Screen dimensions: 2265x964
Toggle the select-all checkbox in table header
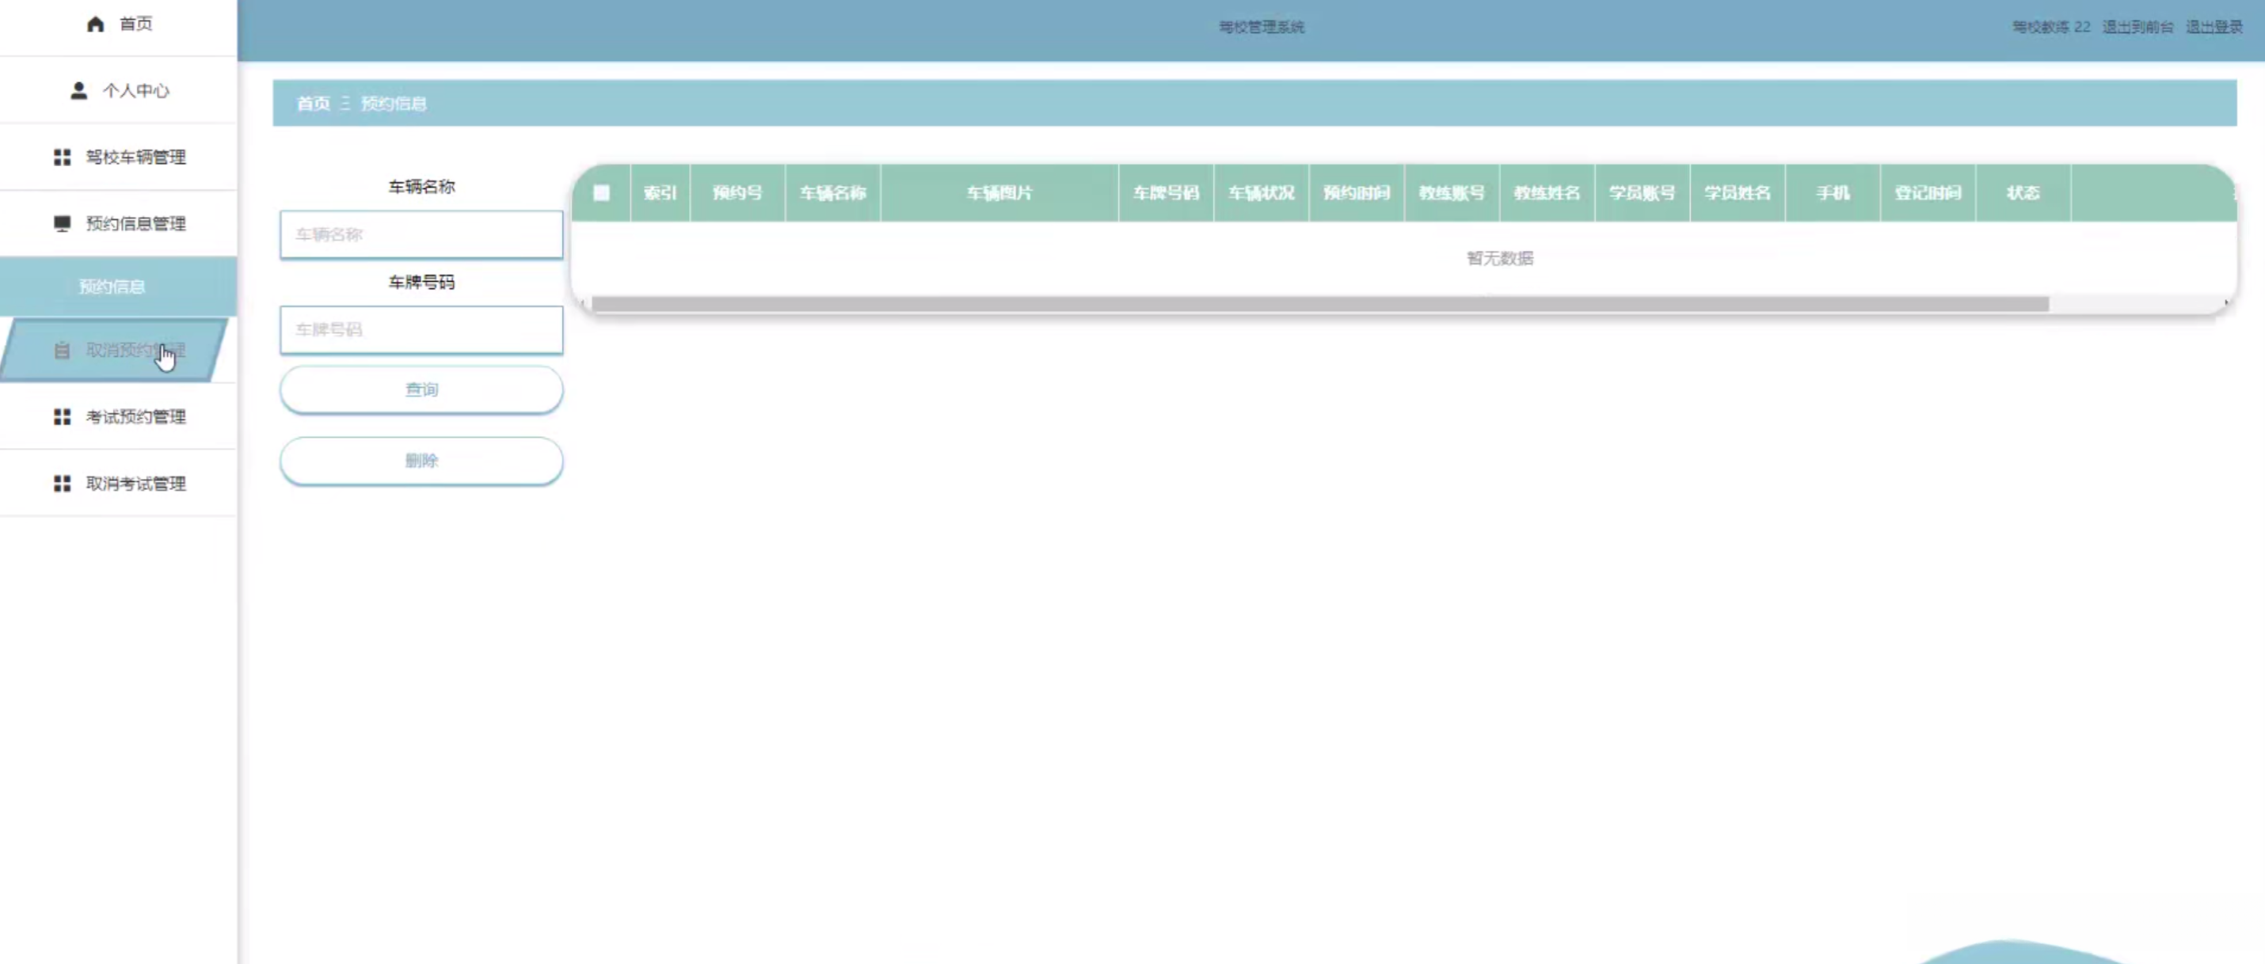(x=601, y=192)
